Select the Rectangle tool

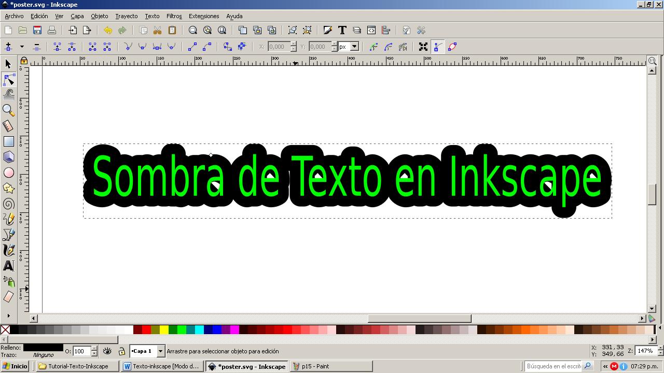[8, 141]
